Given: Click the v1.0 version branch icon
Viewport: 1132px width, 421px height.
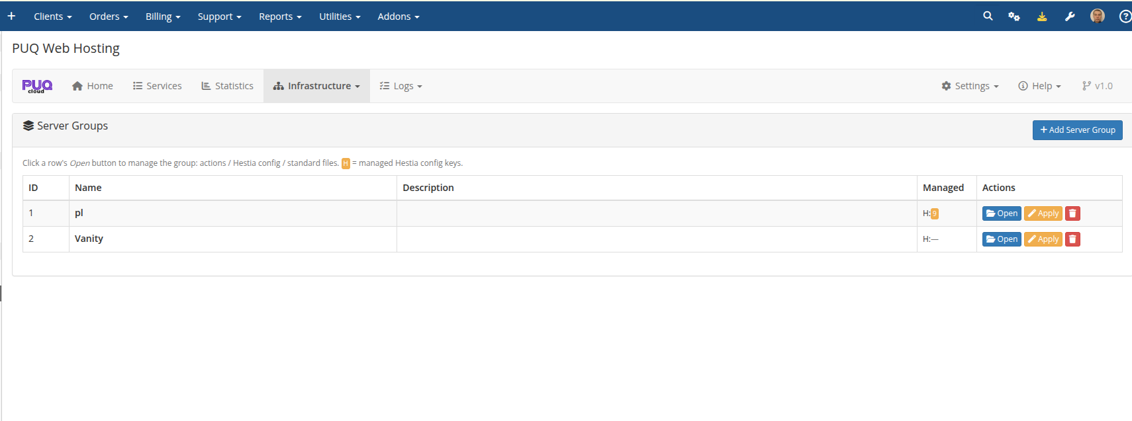Looking at the screenshot, I should pyautogui.click(x=1086, y=86).
